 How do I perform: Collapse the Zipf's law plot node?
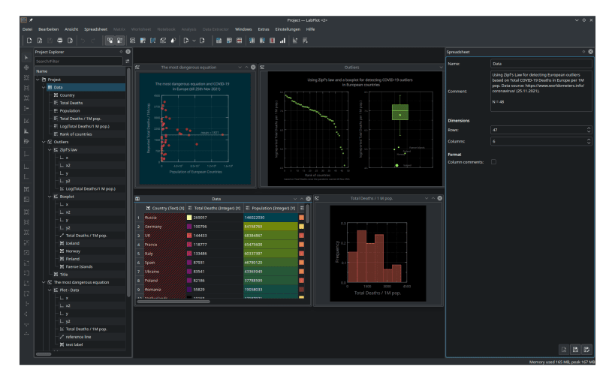tap(50, 149)
